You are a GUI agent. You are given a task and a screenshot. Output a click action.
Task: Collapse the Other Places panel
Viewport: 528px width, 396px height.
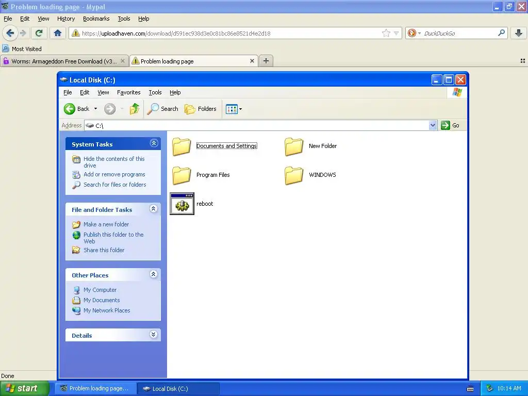pyautogui.click(x=154, y=274)
